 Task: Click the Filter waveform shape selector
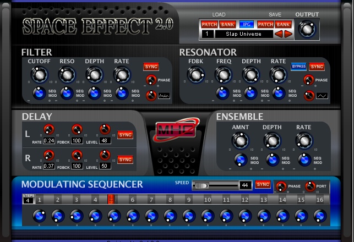tap(164, 96)
